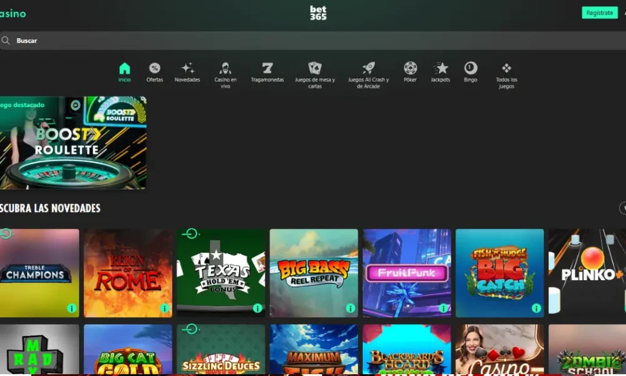The image size is (626, 376).
Task: Open the Fish'n'Nudge Big Catch tile
Action: point(500,273)
